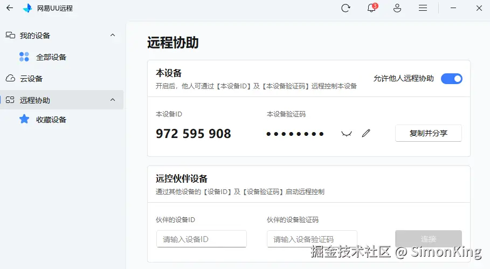
Task: Click the 本设备 section title
Action: (169, 73)
